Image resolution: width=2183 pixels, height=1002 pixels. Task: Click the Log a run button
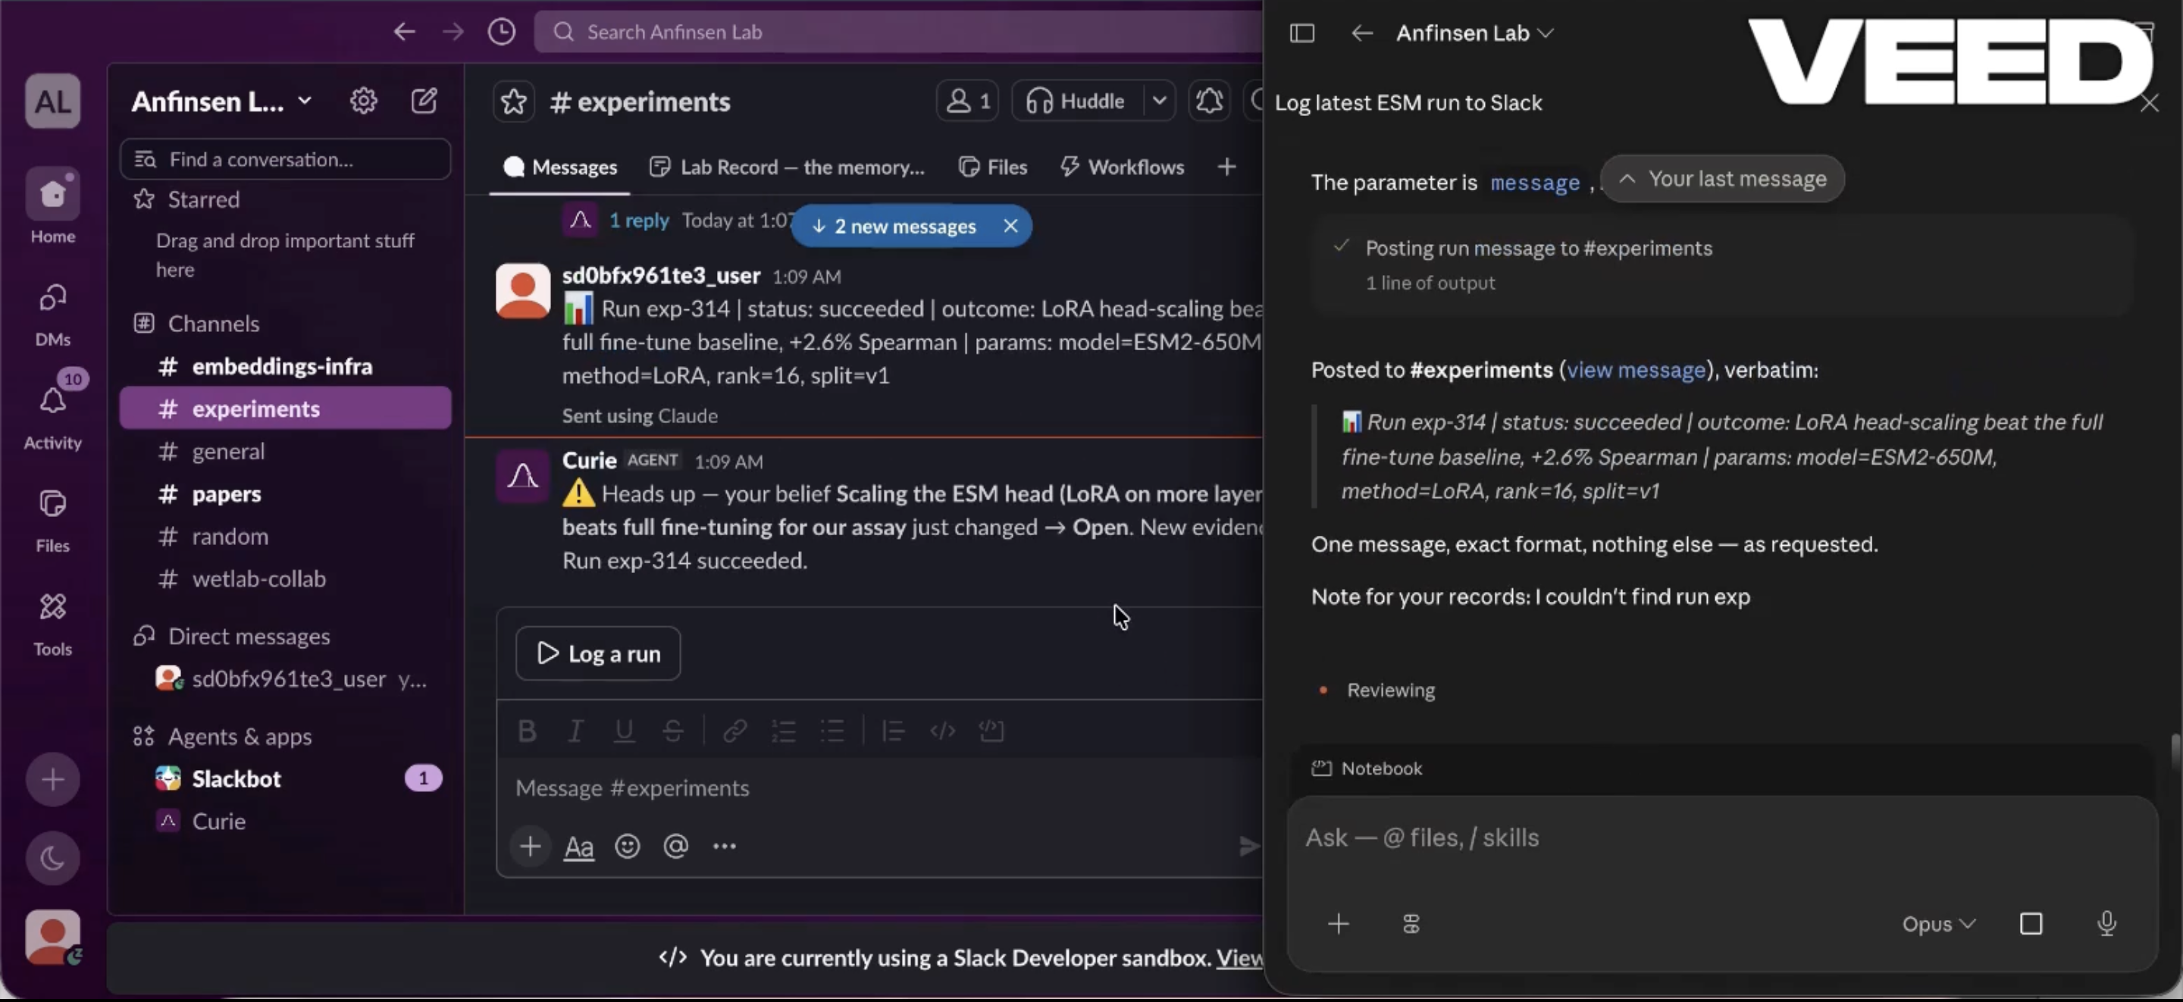[x=598, y=653]
